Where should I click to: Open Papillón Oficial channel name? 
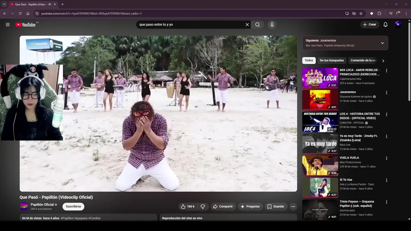[x=42, y=205]
